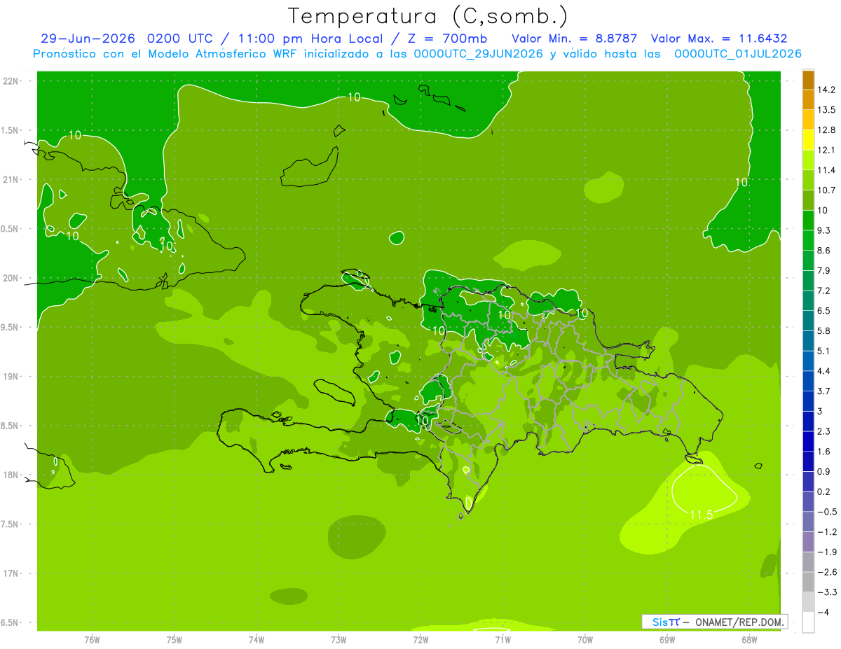Click the 12.8 legend value
841x649 pixels.
[828, 130]
